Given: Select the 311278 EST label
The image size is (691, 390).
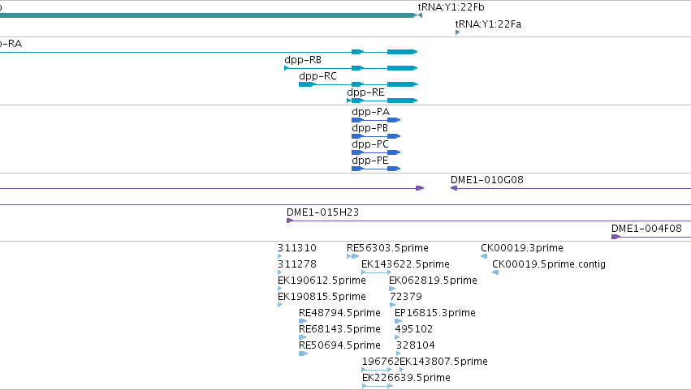Looking at the screenshot, I should (x=297, y=264).
